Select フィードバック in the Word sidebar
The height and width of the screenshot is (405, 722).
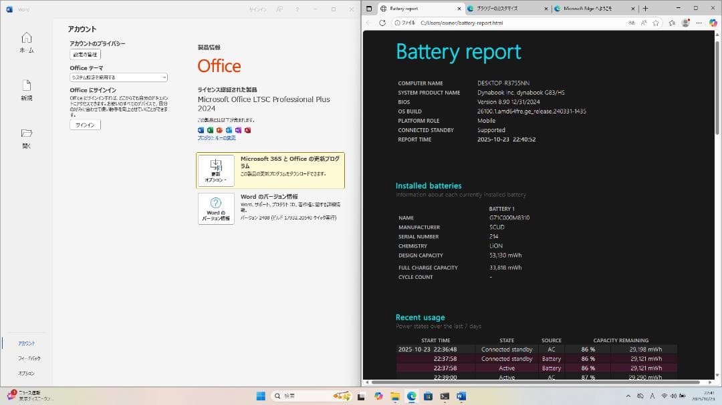click(x=29, y=358)
